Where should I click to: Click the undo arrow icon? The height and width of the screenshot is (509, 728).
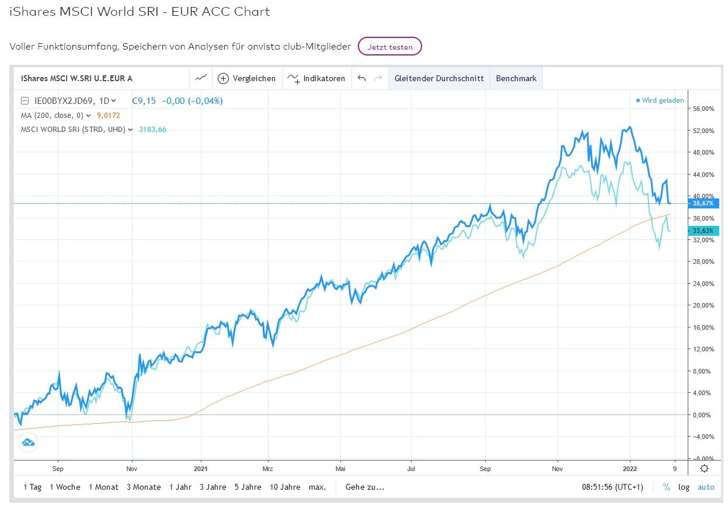tap(361, 78)
